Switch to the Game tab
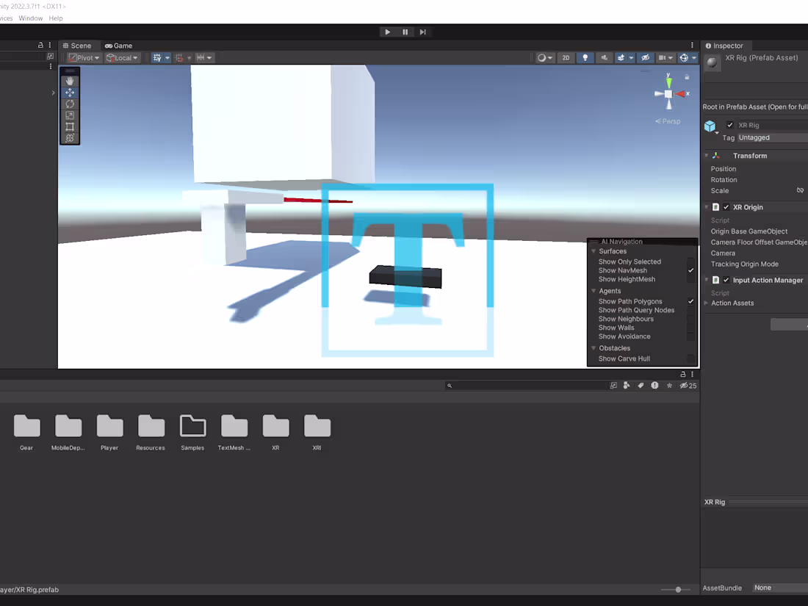808x606 pixels. click(118, 46)
